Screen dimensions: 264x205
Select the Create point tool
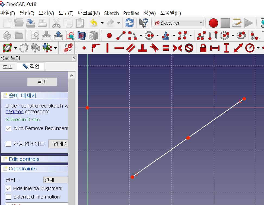tap(109, 35)
